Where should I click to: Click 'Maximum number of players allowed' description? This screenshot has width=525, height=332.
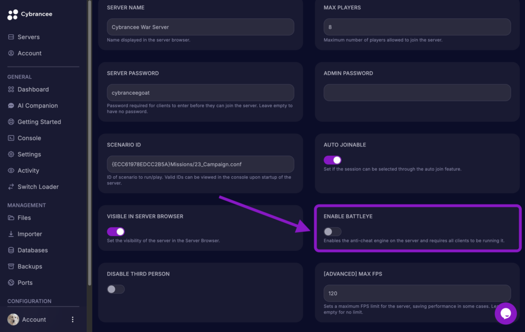coord(383,40)
